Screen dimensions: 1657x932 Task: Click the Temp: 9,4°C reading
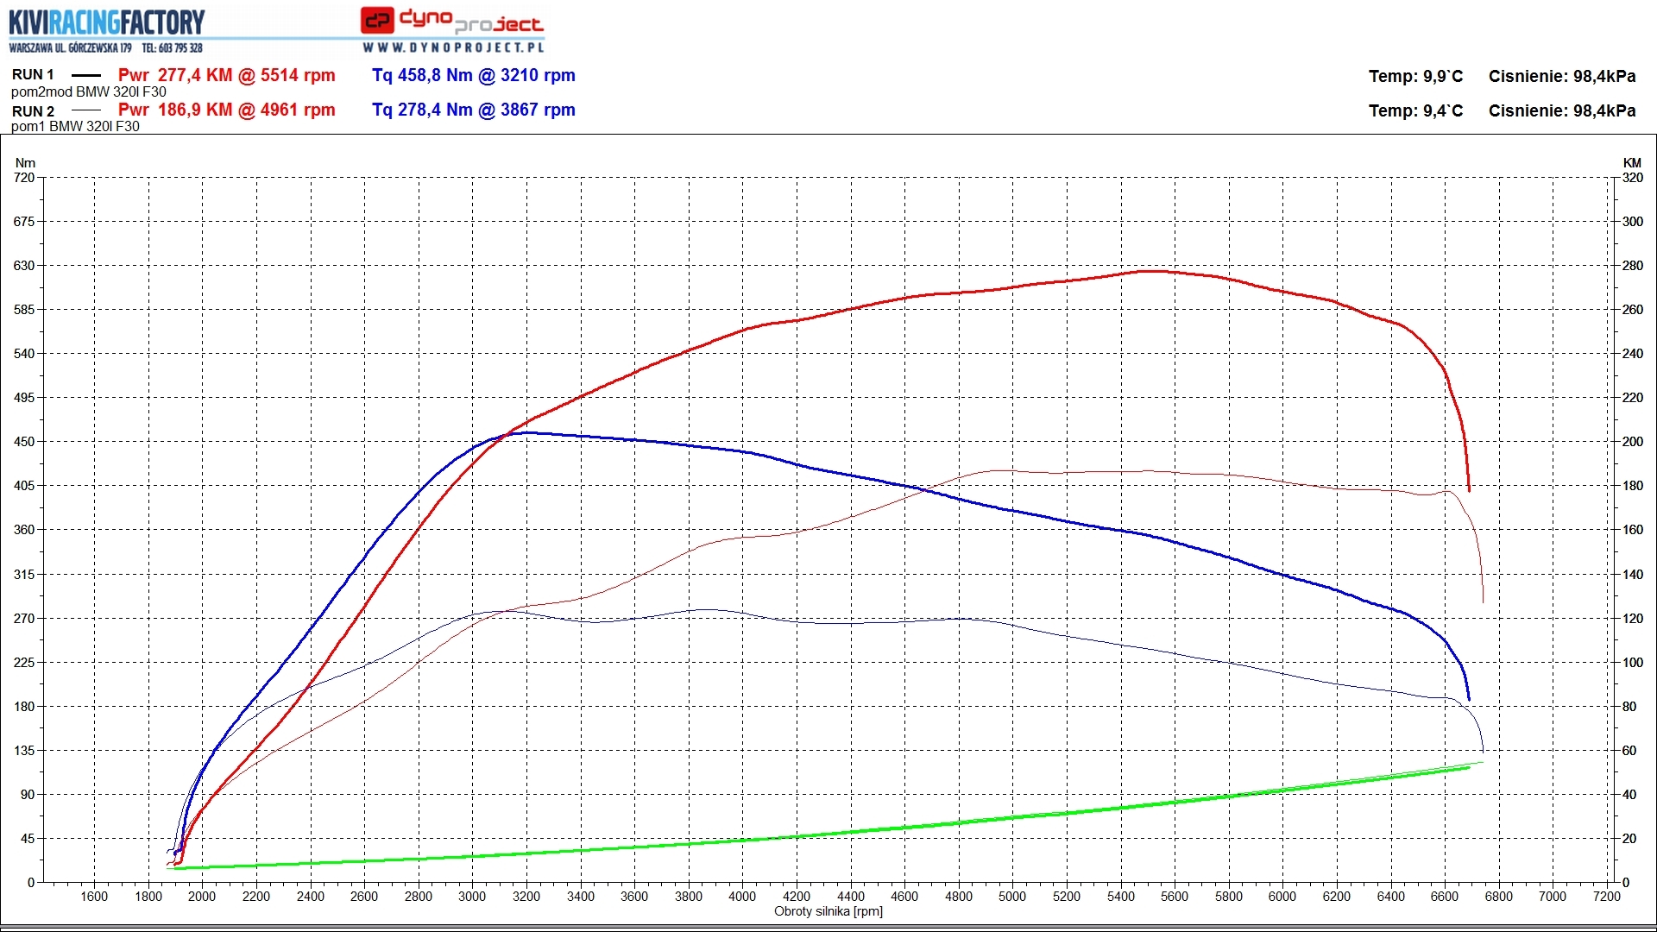pyautogui.click(x=1415, y=110)
